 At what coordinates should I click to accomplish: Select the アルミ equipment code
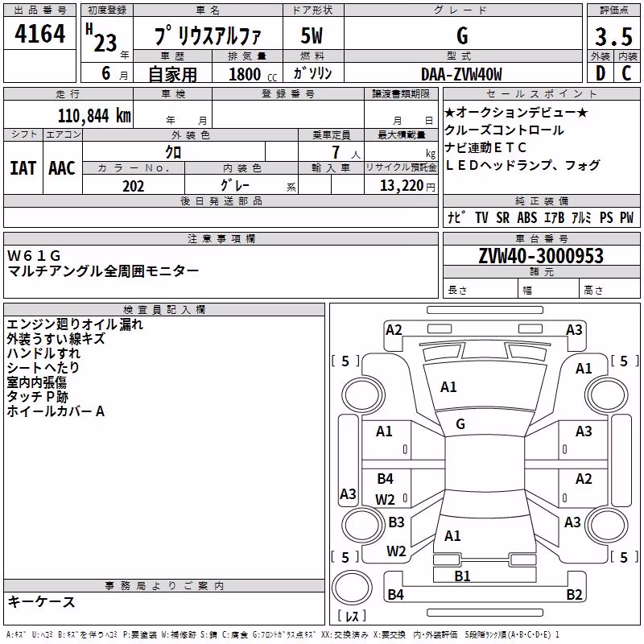click(581, 217)
